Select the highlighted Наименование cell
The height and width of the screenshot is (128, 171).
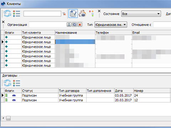(75, 42)
